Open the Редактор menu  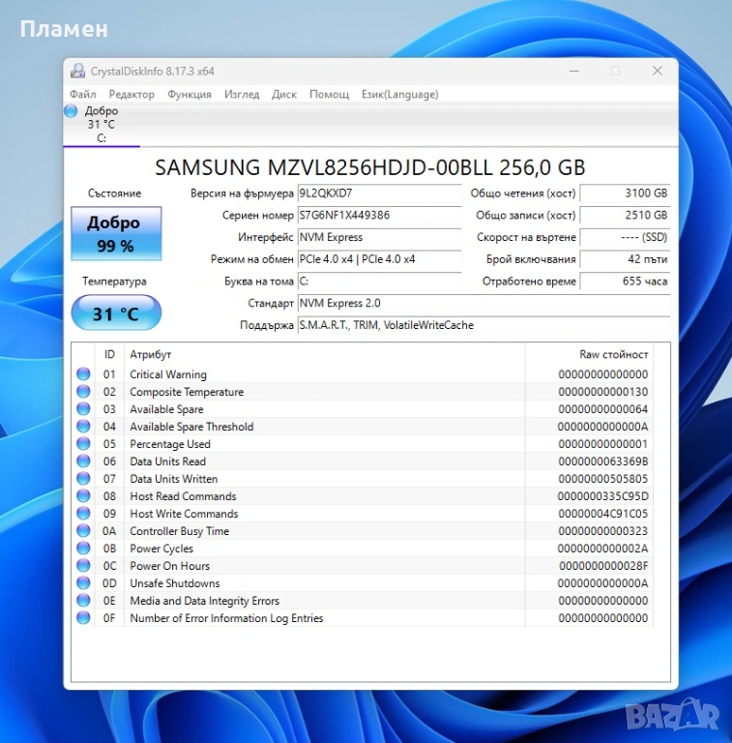(132, 94)
